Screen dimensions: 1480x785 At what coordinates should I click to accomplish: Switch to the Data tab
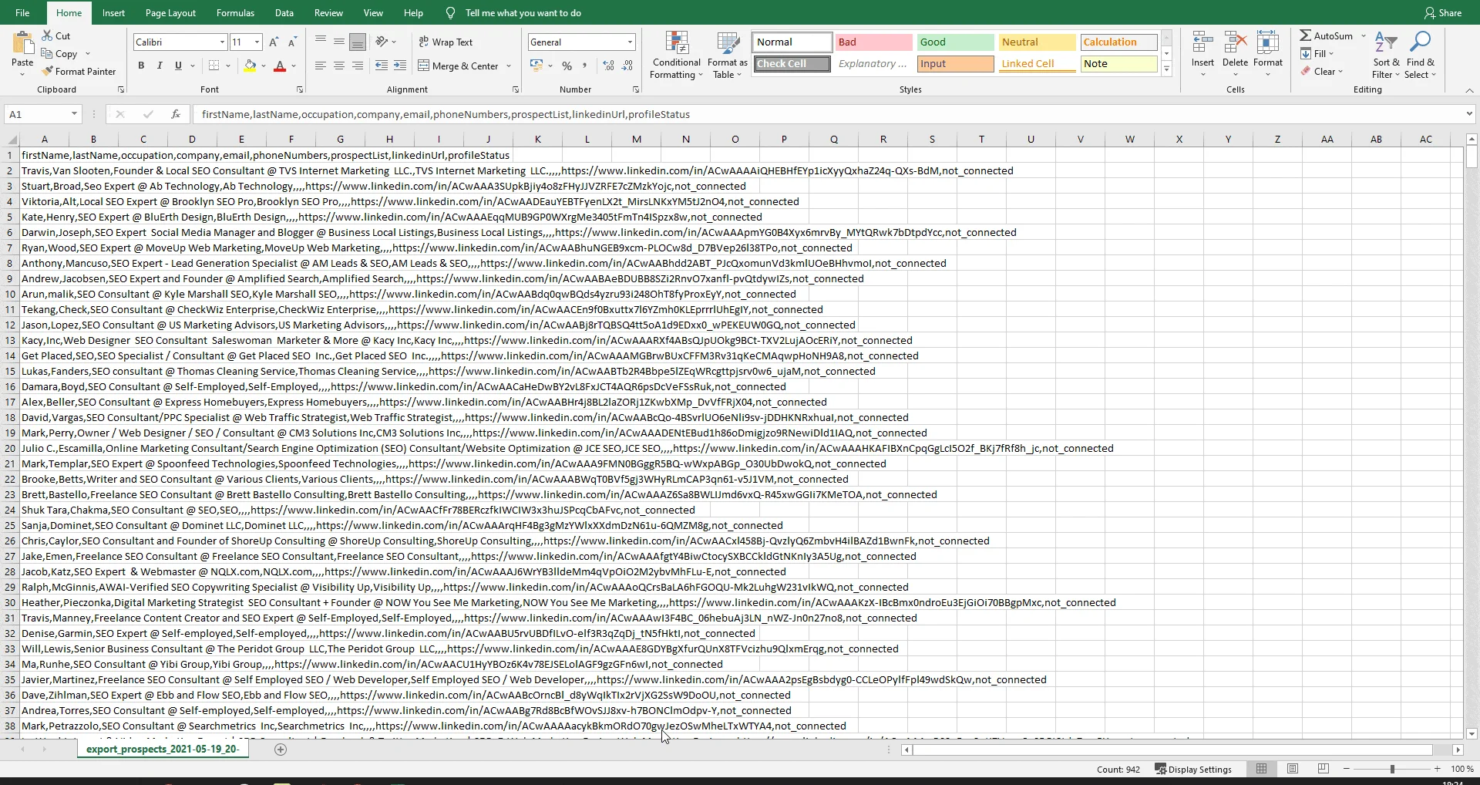284,12
